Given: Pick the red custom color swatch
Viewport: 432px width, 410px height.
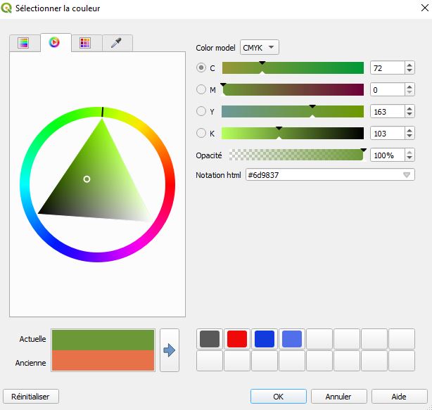Looking at the screenshot, I should tap(237, 339).
